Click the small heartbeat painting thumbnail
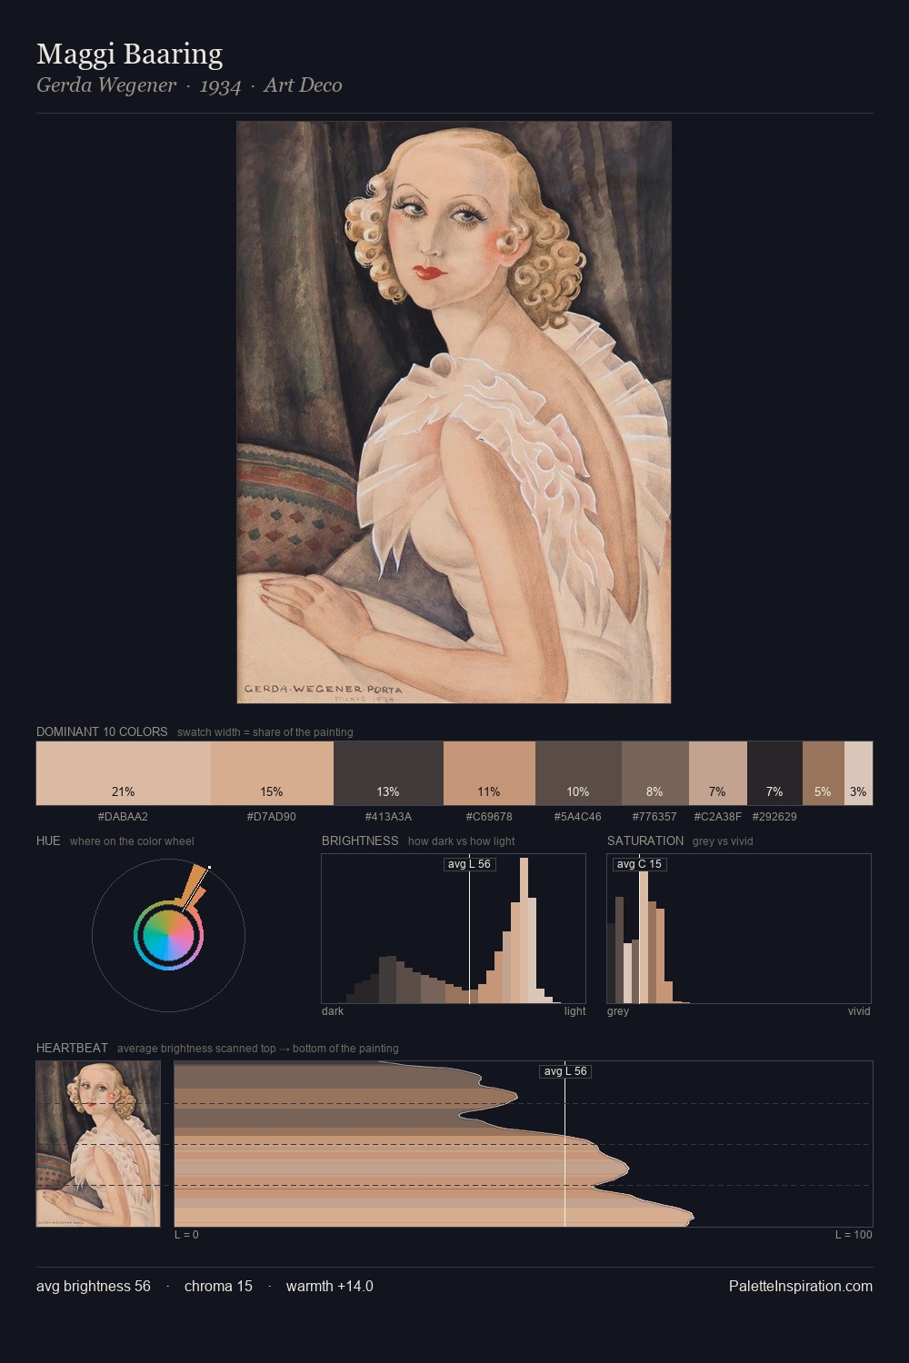Image resolution: width=909 pixels, height=1363 pixels. (98, 1144)
